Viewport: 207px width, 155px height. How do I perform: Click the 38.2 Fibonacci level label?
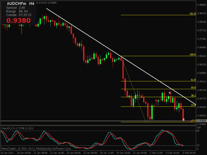193,96
